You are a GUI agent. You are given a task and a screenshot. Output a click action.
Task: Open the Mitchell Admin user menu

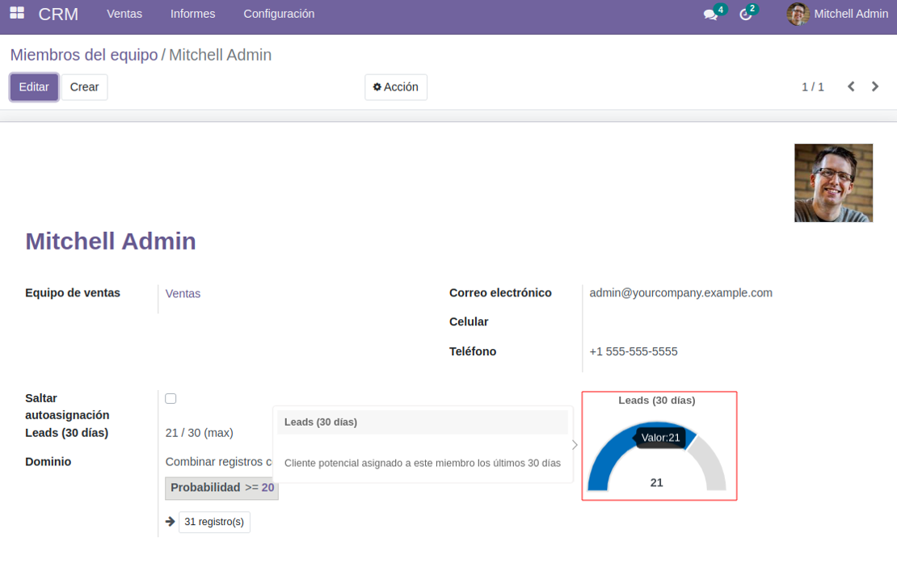837,14
